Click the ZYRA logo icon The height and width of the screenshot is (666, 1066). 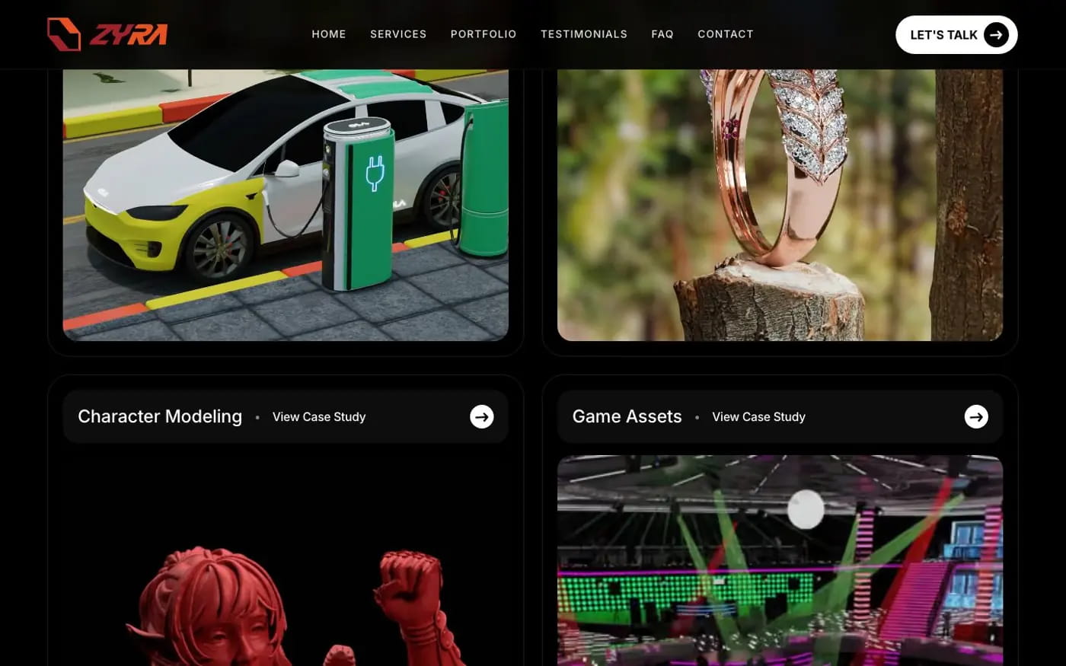64,34
